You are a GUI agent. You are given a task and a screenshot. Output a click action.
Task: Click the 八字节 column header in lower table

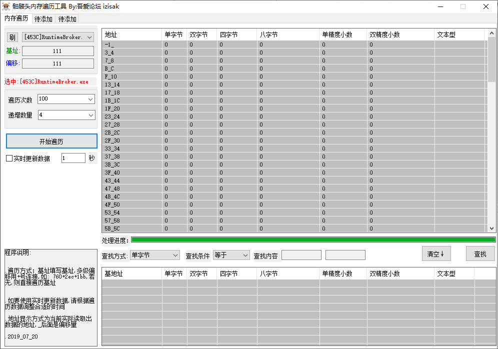tap(288, 273)
